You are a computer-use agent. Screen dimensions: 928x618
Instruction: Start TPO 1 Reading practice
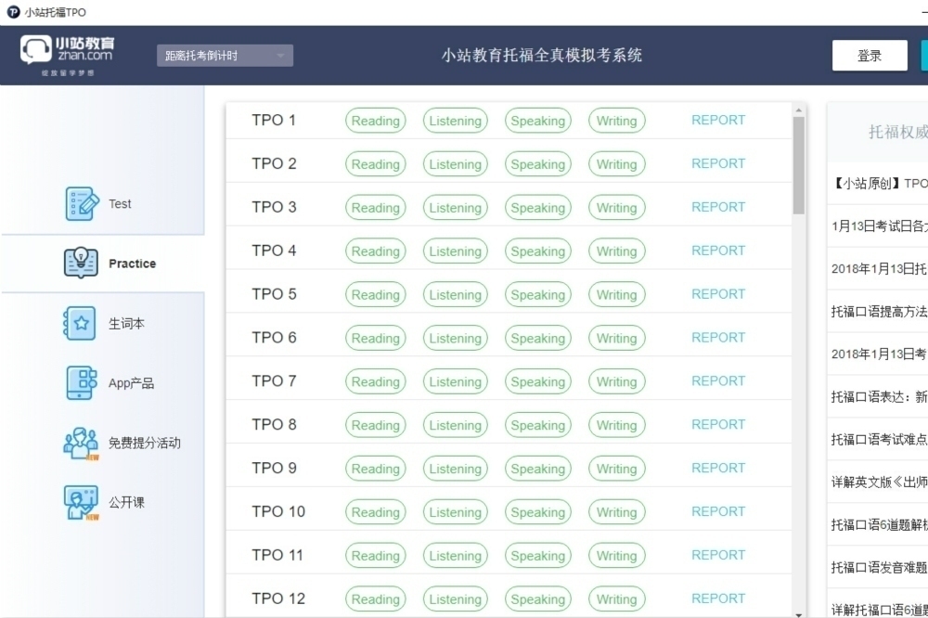coord(376,121)
